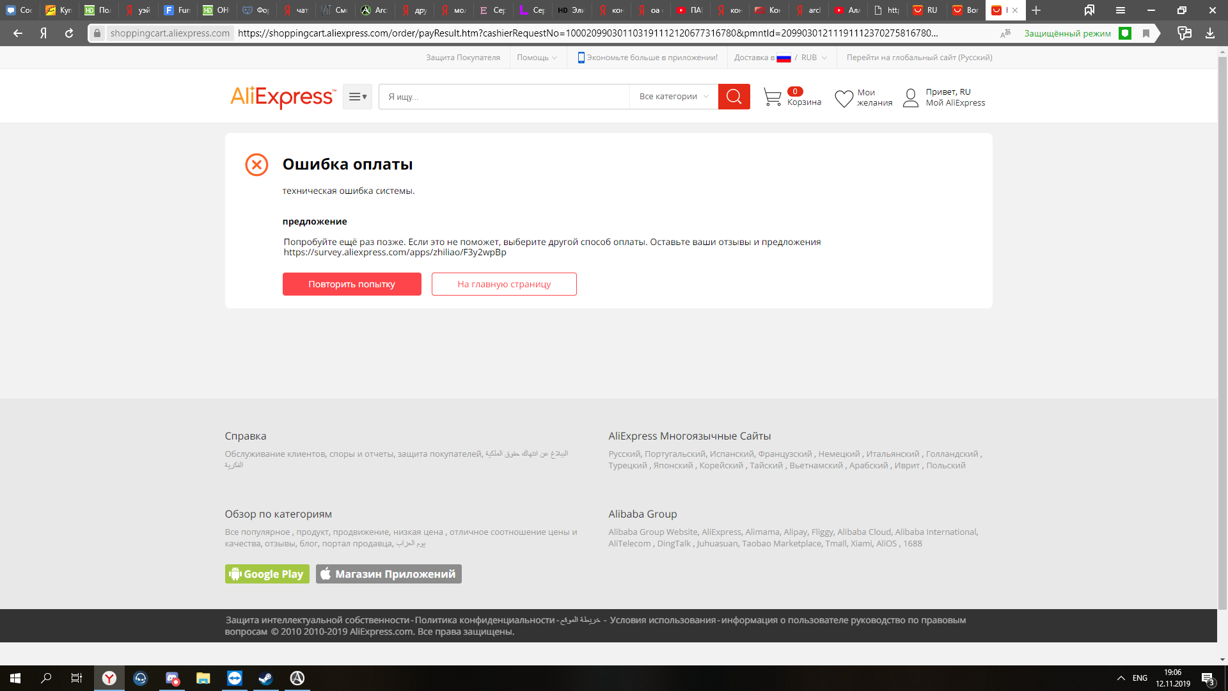The height and width of the screenshot is (691, 1228).
Task: Click 'Корзина' cart label
Action: point(804,102)
